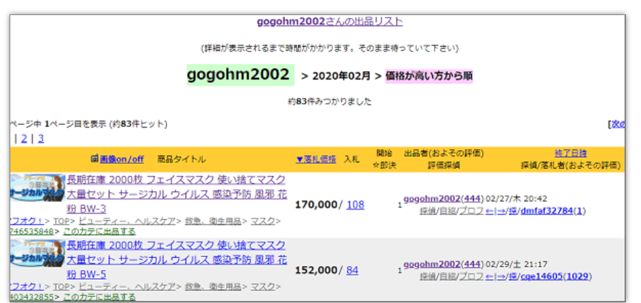Image resolution: width=641 pixels, height=303 pixels.
Task: Click マスク breadcrumb under BW-3 listing
Action: coord(262,221)
